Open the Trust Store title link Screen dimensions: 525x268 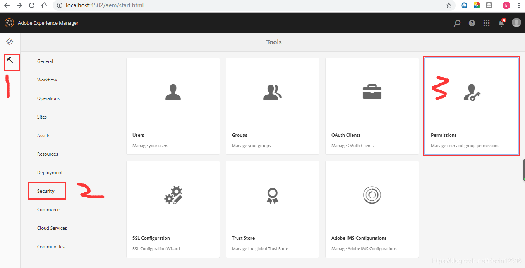tap(243, 238)
